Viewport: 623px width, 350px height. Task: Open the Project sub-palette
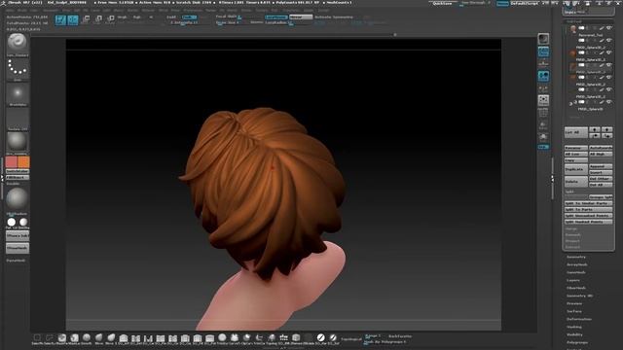(x=572, y=241)
